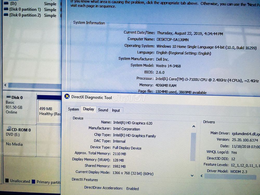
Task: Click the Windows 10 Home operating system value
Action: tap(207, 47)
